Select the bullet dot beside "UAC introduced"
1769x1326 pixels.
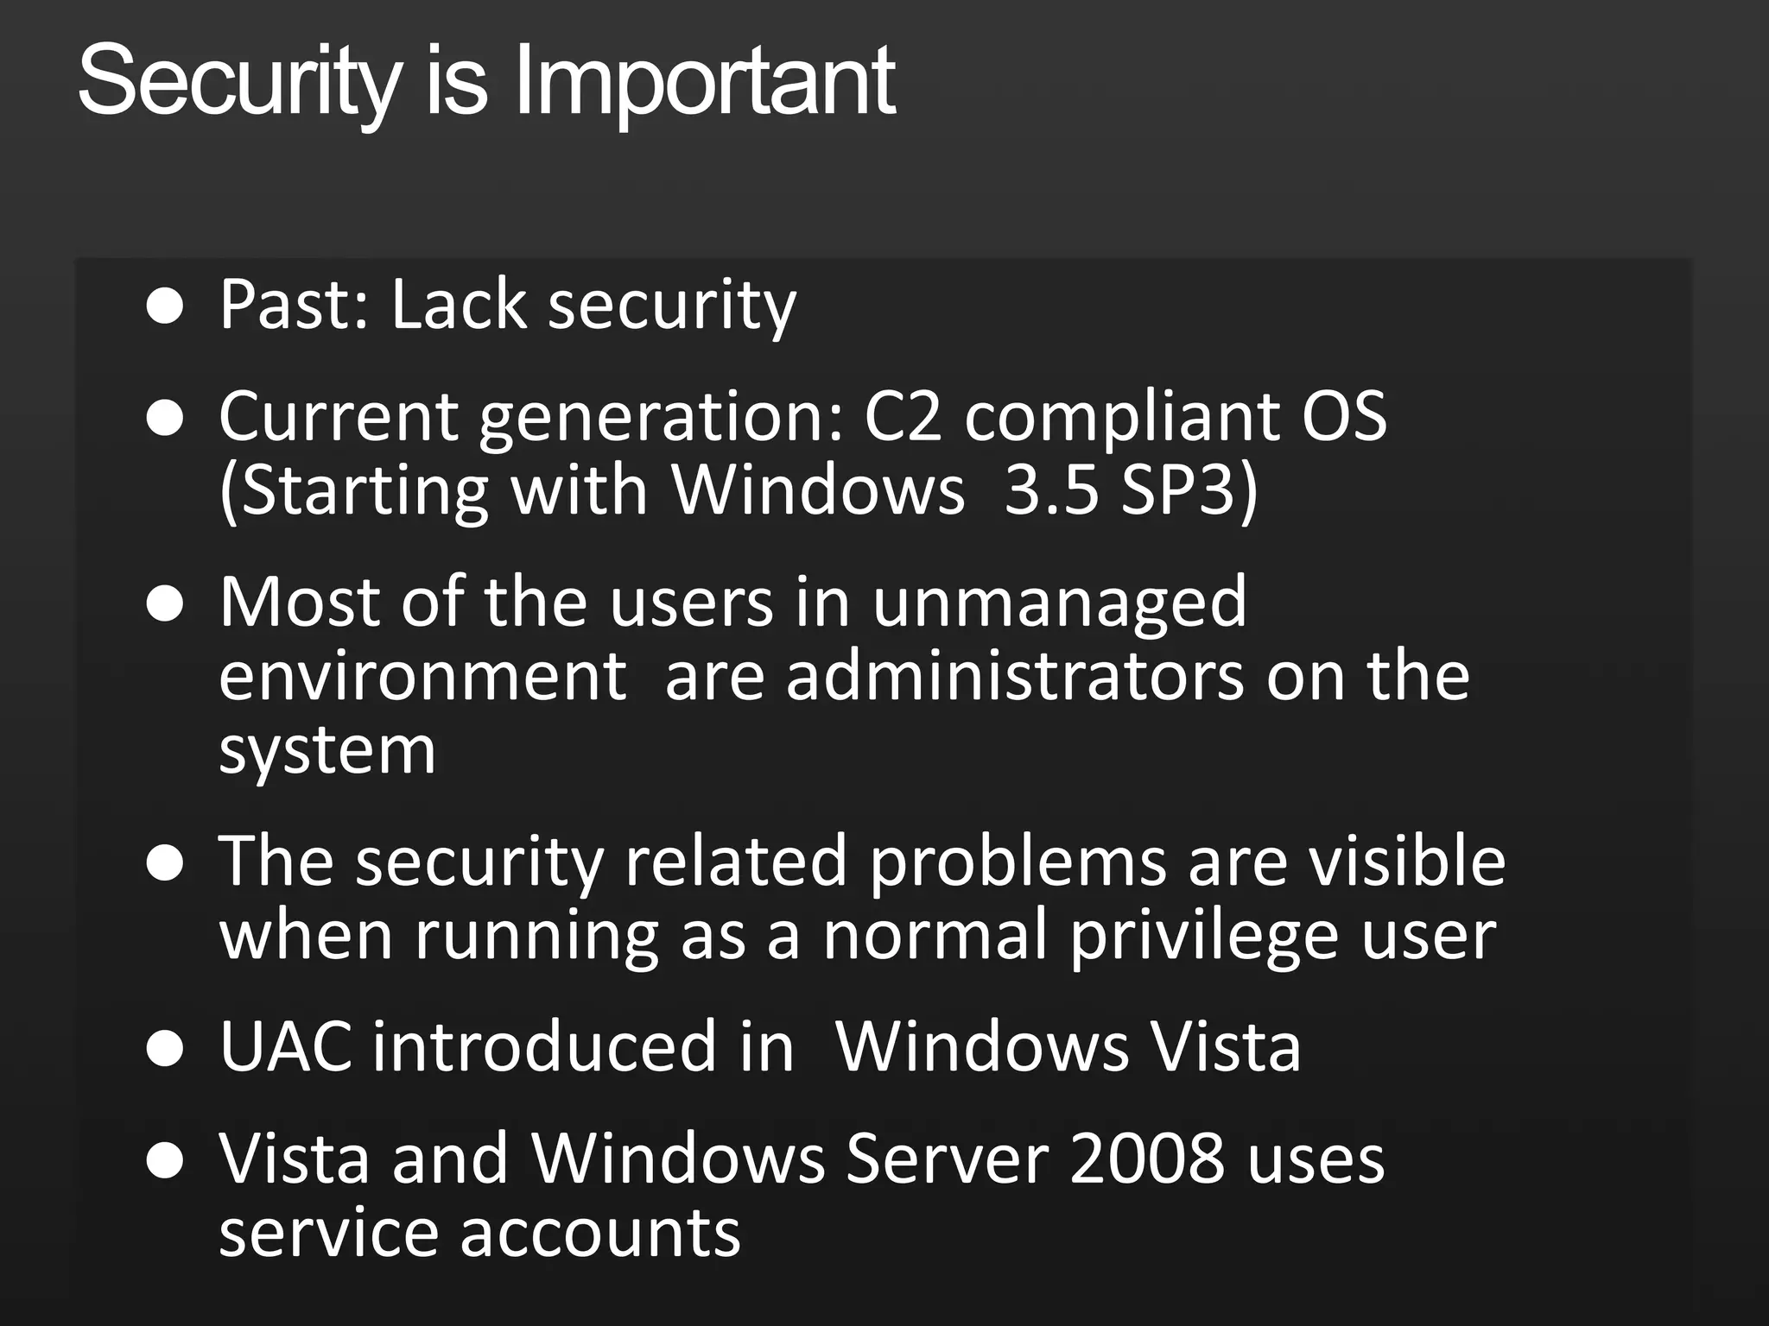click(x=164, y=1050)
